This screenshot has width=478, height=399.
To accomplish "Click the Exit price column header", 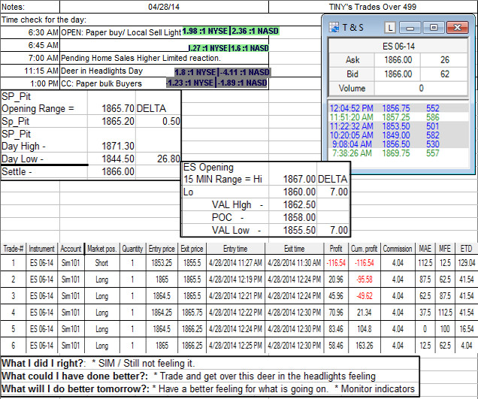I will (x=192, y=249).
